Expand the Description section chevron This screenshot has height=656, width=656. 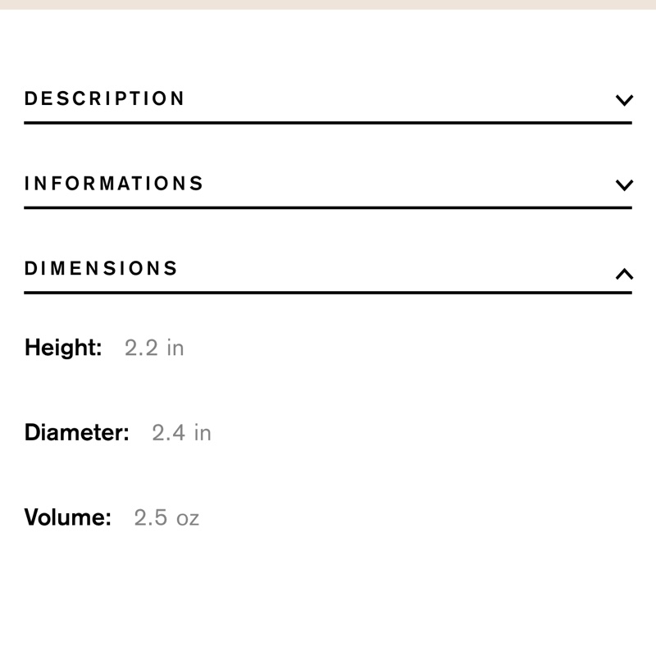(624, 100)
